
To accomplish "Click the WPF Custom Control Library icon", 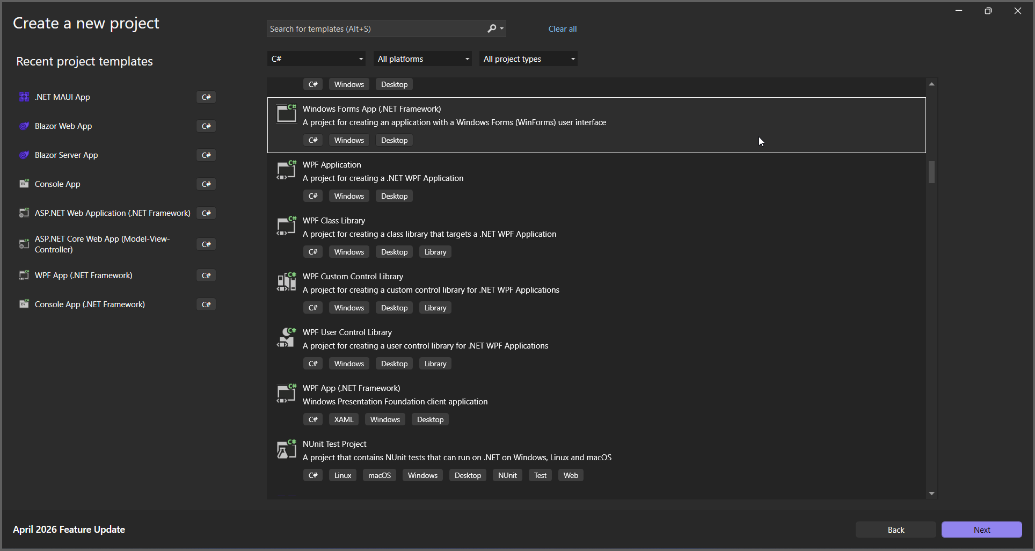I will (286, 281).
